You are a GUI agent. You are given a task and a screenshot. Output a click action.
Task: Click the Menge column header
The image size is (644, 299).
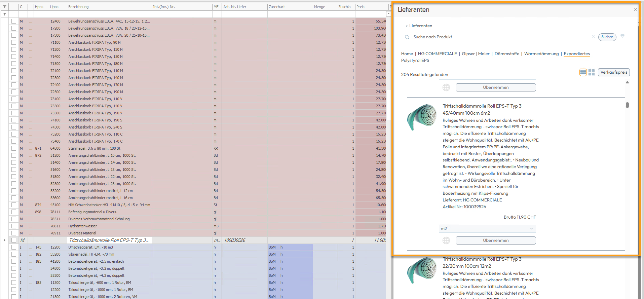tap(325, 7)
